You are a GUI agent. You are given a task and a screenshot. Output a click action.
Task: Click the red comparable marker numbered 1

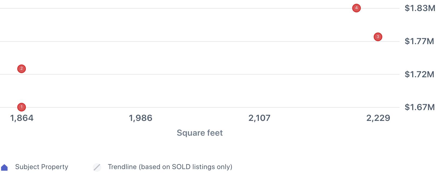tap(22, 107)
